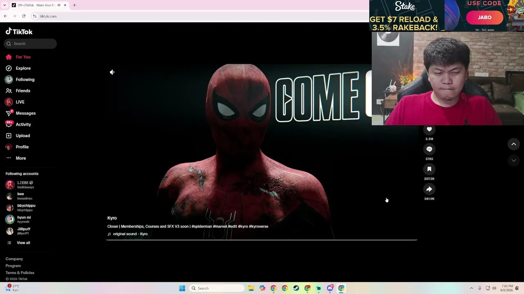Select the TikTok browser tab
This screenshot has width=524, height=294.
(39, 5)
